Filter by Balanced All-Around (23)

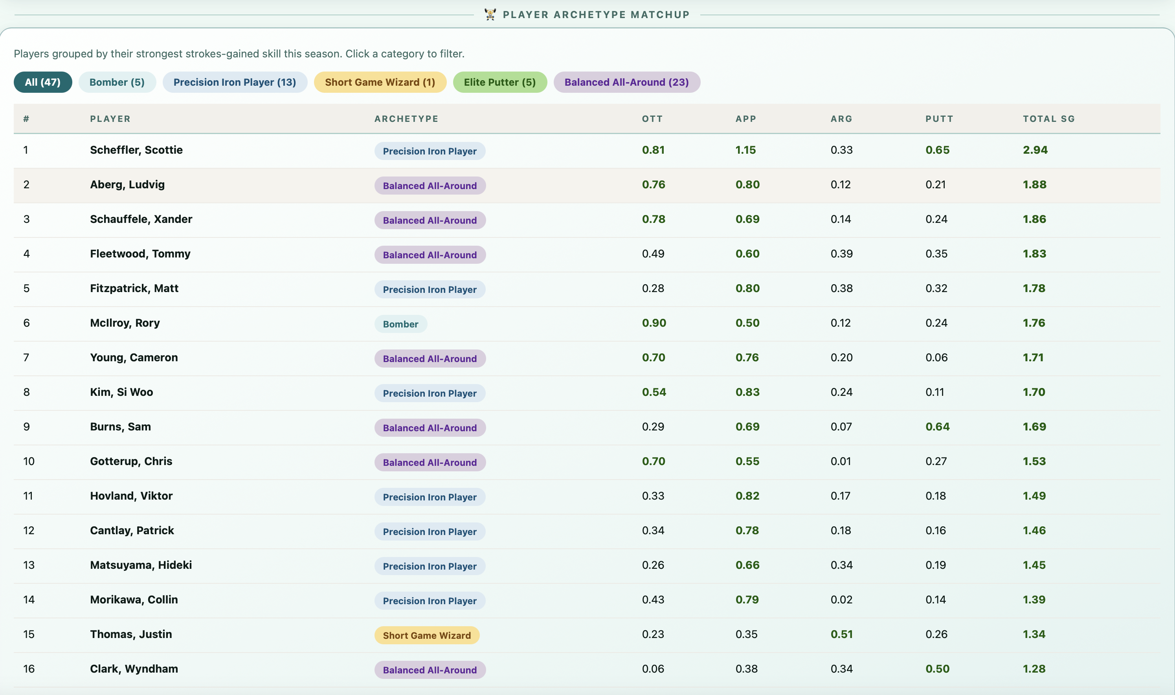[x=627, y=82]
